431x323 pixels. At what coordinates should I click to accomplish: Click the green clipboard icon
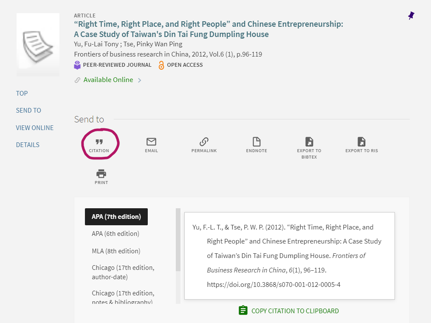point(243,310)
